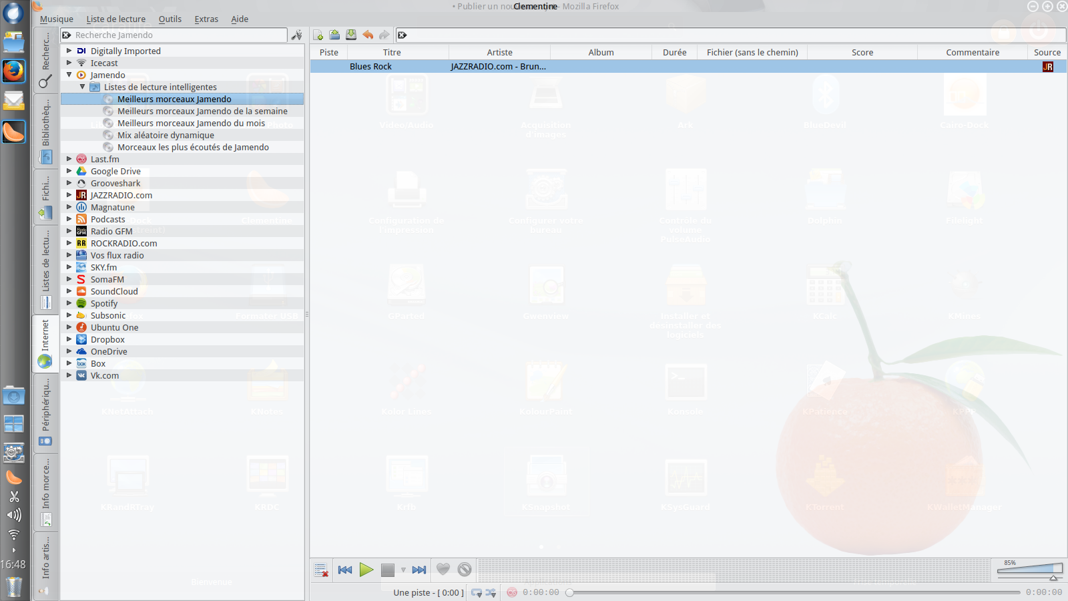Open the Périphériques sidebar tab

coord(45,412)
